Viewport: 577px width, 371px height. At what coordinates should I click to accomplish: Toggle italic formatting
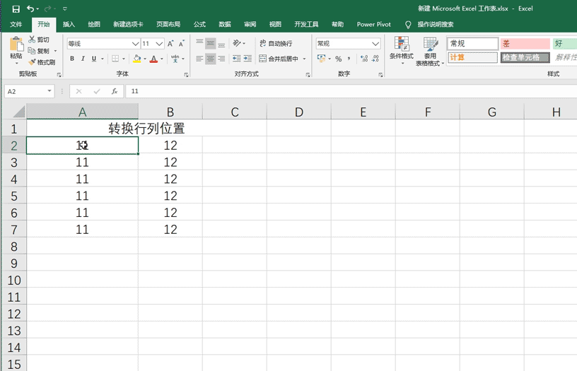tap(83, 59)
